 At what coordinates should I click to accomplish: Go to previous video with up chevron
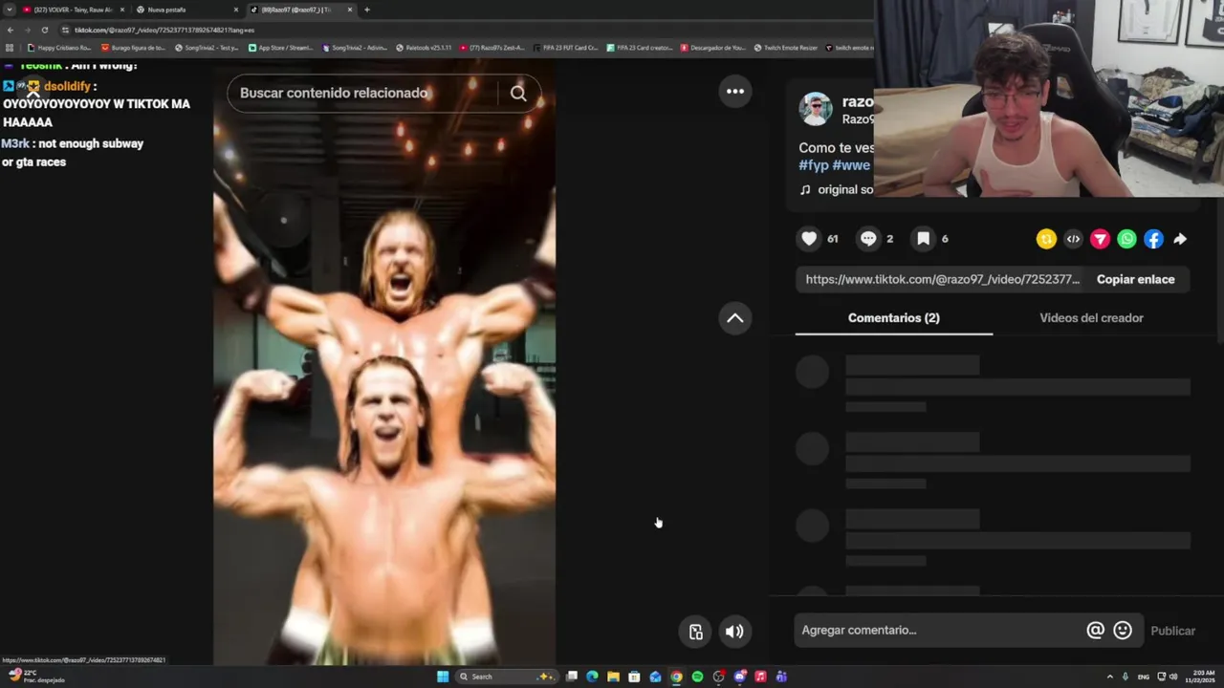735,318
